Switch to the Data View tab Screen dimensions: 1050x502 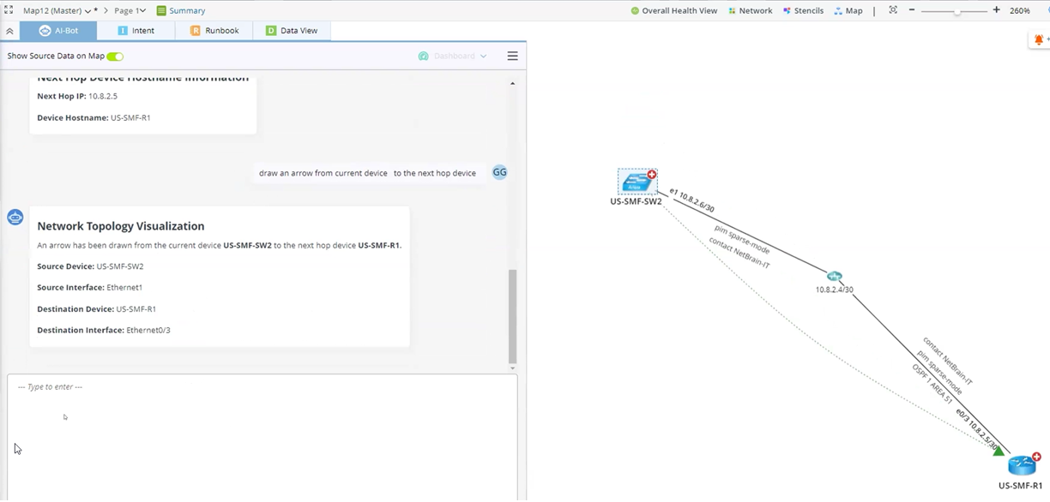(x=292, y=30)
